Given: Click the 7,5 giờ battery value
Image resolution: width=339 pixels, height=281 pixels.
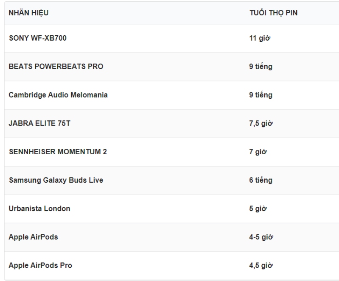Looking at the screenshot, I should (261, 123).
